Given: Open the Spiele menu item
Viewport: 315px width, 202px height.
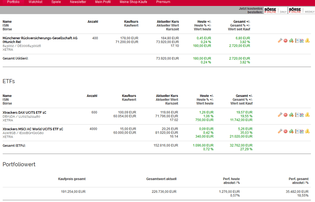Looking at the screenshot, I should [x=56, y=2].
